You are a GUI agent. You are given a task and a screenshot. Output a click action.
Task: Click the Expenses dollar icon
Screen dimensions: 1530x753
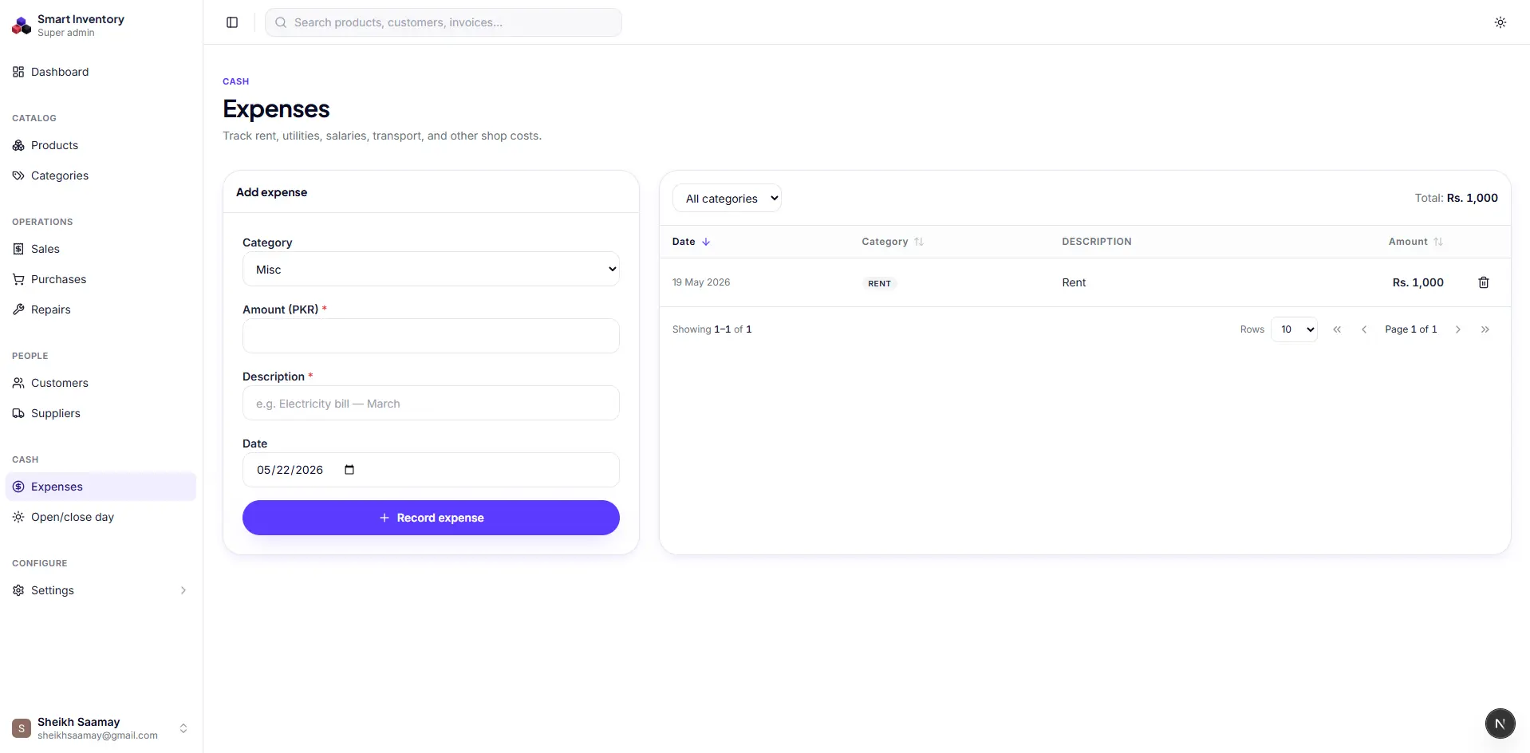pyautogui.click(x=18, y=487)
